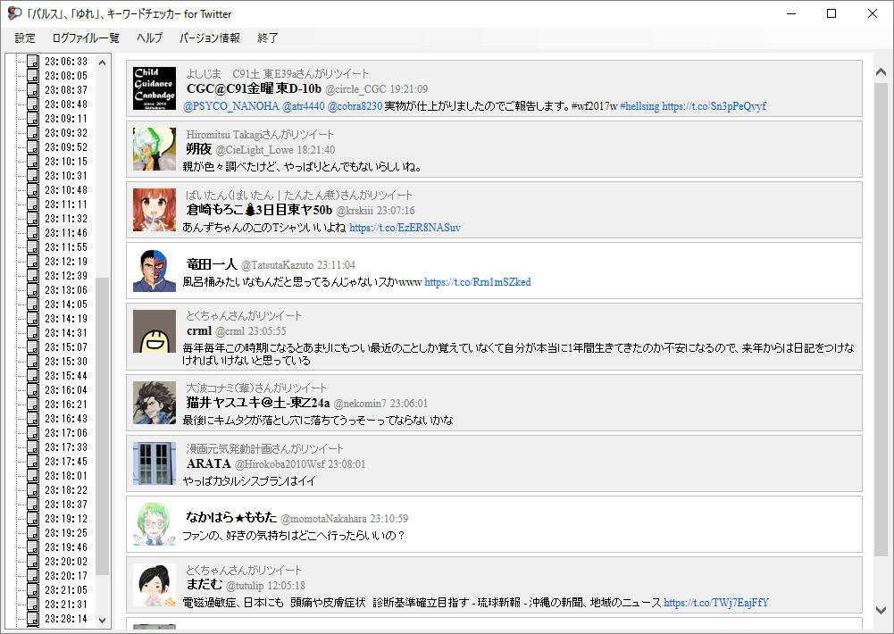
Task: Click ARATA's window photo avatar
Action: 155,463
